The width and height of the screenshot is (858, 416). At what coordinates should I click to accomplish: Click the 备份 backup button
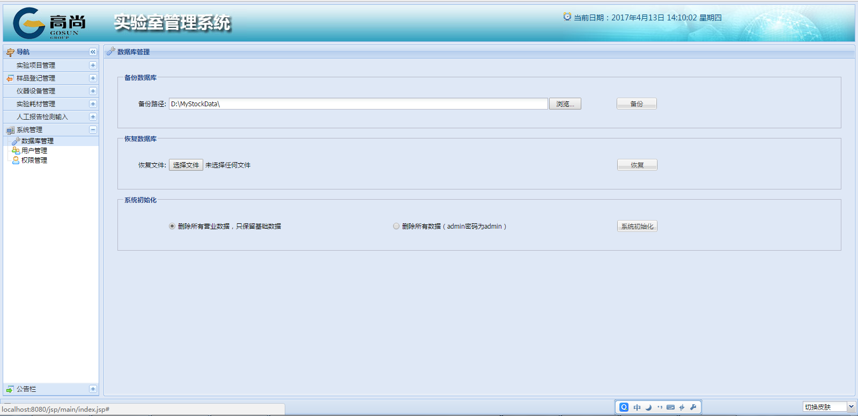point(637,104)
